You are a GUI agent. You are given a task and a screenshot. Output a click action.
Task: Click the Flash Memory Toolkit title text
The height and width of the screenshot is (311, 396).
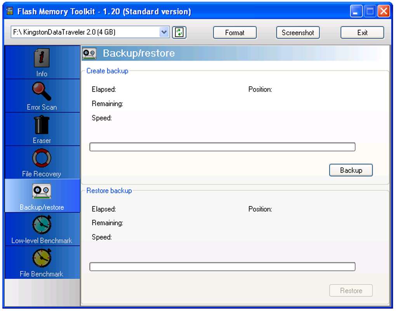pyautogui.click(x=104, y=12)
